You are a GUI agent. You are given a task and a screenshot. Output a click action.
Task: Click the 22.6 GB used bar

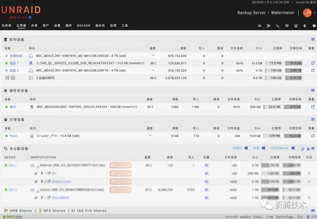point(272,107)
